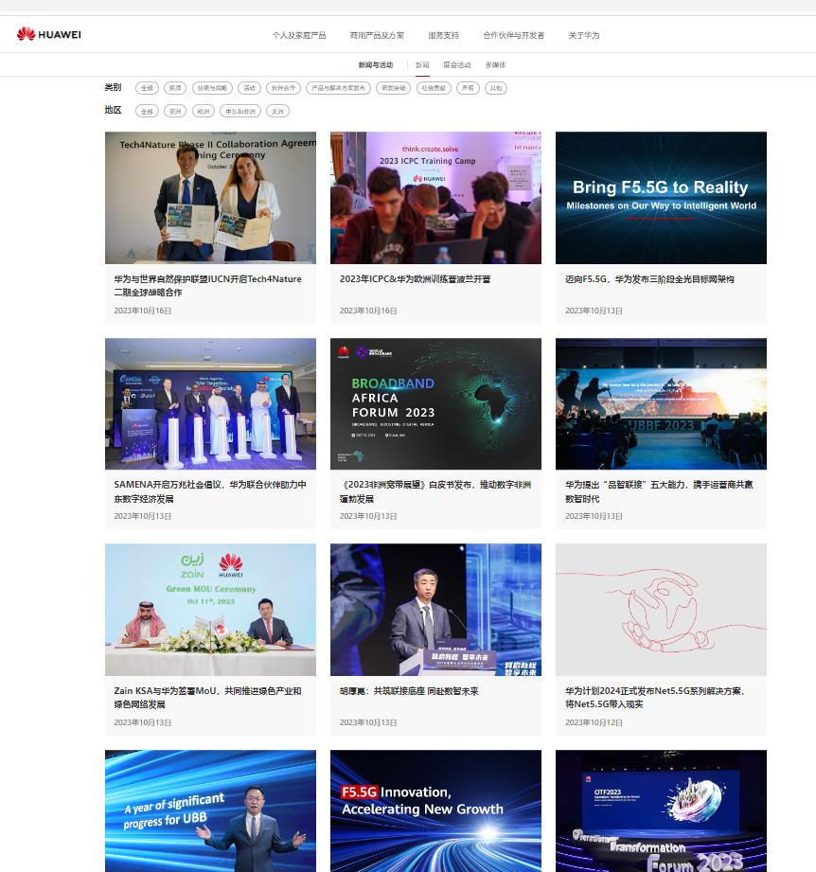
Task: Open headline 华为提出"品智联接"五大能力
Action: pyautogui.click(x=659, y=491)
